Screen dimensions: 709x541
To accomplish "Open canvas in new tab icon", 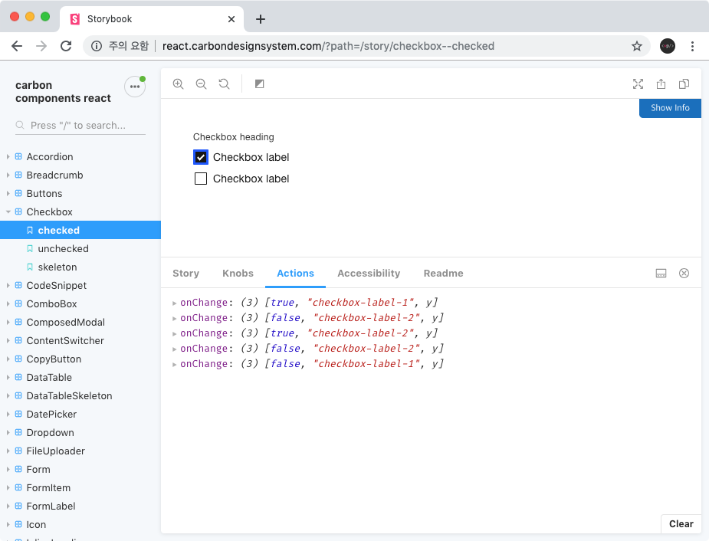I will (x=661, y=84).
